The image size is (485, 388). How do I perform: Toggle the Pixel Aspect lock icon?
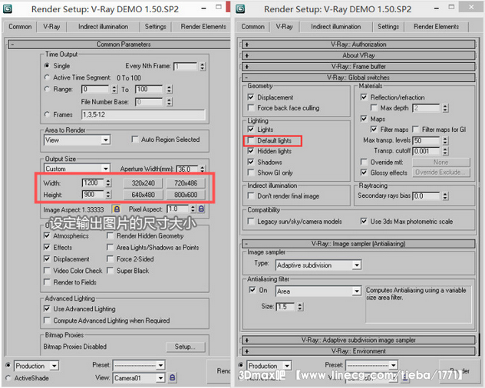click(201, 209)
